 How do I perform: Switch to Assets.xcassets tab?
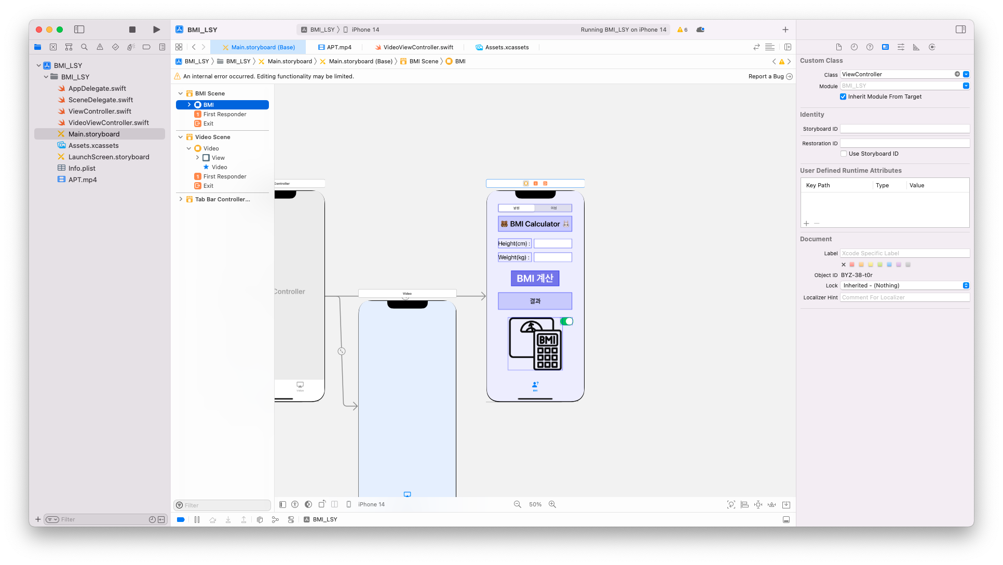[507, 47]
